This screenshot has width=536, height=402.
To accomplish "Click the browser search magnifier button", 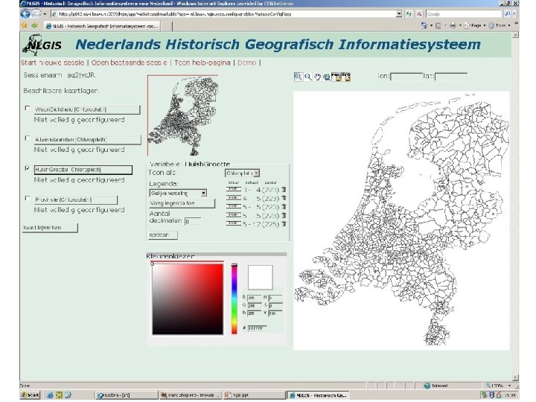I will pos(508,14).
